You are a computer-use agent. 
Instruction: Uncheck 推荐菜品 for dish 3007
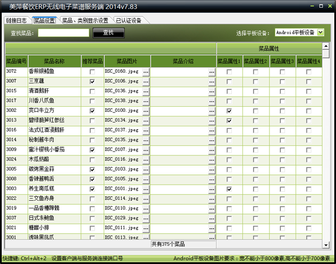point(92,82)
